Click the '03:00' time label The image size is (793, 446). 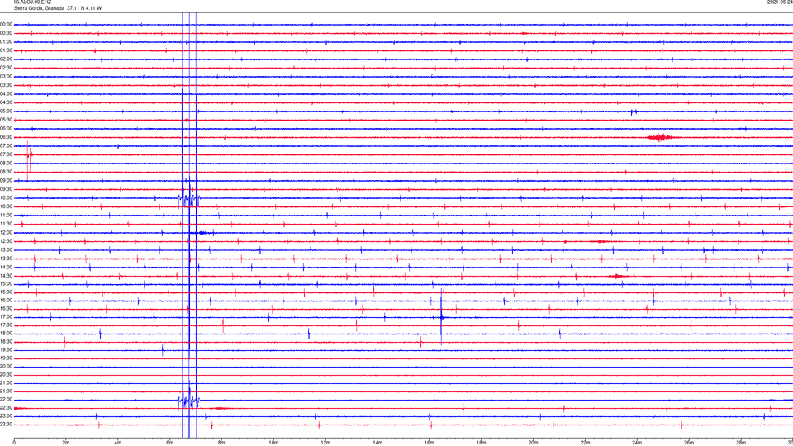[6, 77]
